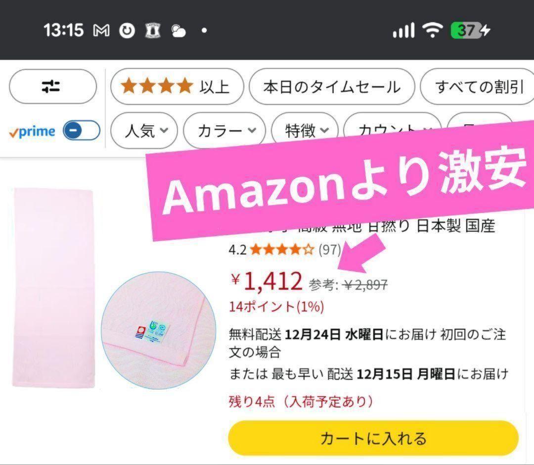Toggle the Prime filter switch
The image size is (534, 465).
click(82, 131)
